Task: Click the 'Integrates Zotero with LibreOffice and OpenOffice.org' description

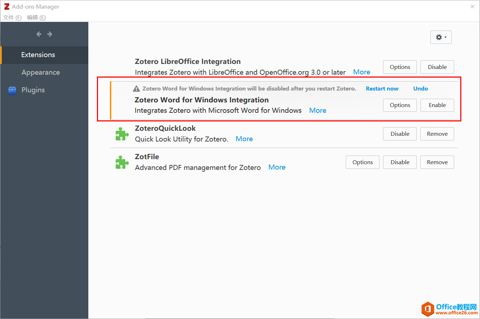Action: tap(240, 73)
